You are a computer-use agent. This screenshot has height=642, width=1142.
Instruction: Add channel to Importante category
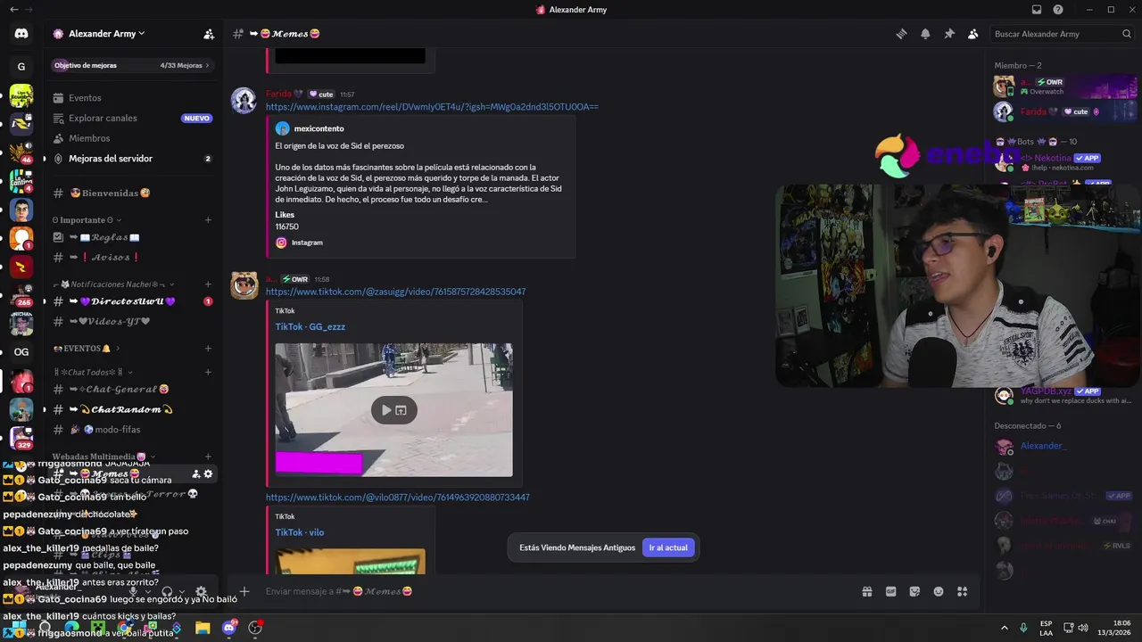[208, 220]
